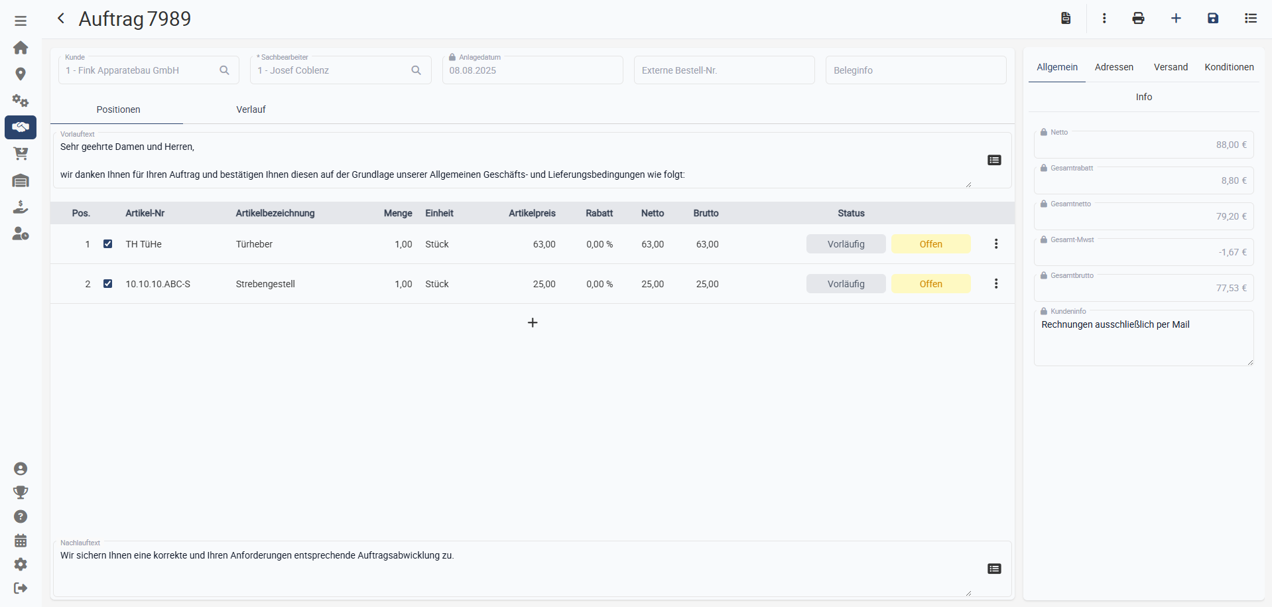Open the three-dot menu for the Türheber row
The width and height of the screenshot is (1272, 607).
pyautogui.click(x=995, y=244)
